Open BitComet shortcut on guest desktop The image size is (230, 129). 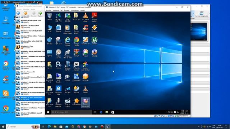click(x=86, y=77)
